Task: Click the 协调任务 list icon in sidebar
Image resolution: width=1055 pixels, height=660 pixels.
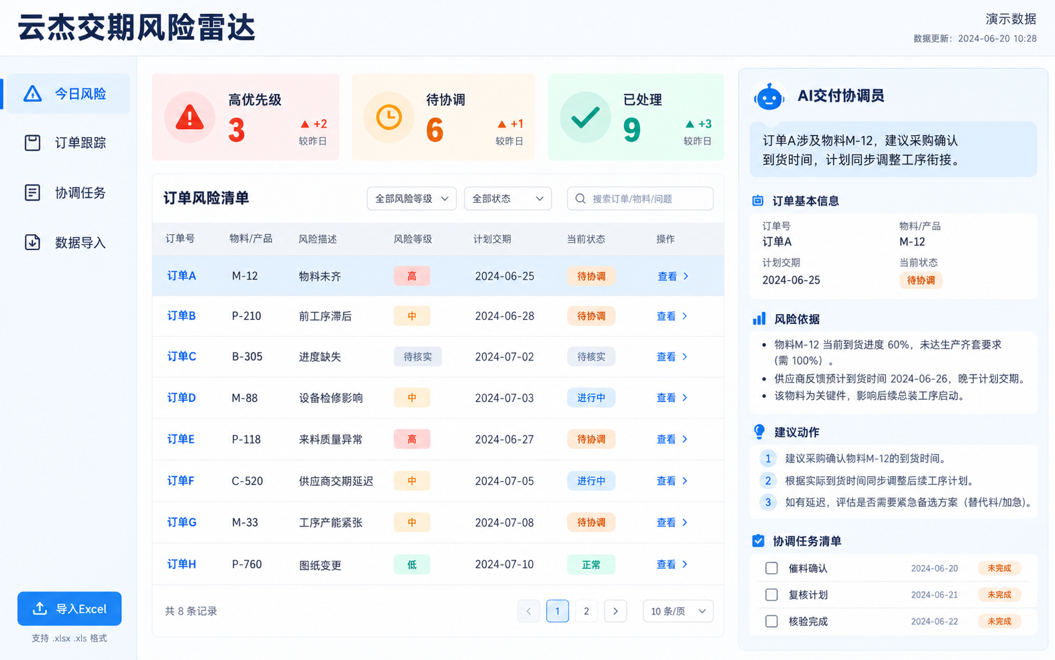Action: point(33,193)
